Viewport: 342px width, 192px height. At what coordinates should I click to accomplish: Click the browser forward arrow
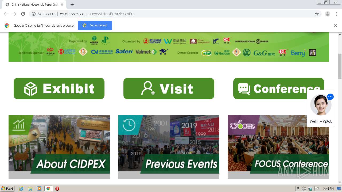14,14
